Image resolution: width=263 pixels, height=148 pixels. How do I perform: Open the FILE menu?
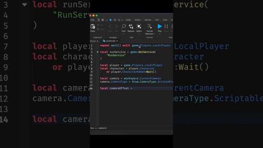[x=92, y=20]
